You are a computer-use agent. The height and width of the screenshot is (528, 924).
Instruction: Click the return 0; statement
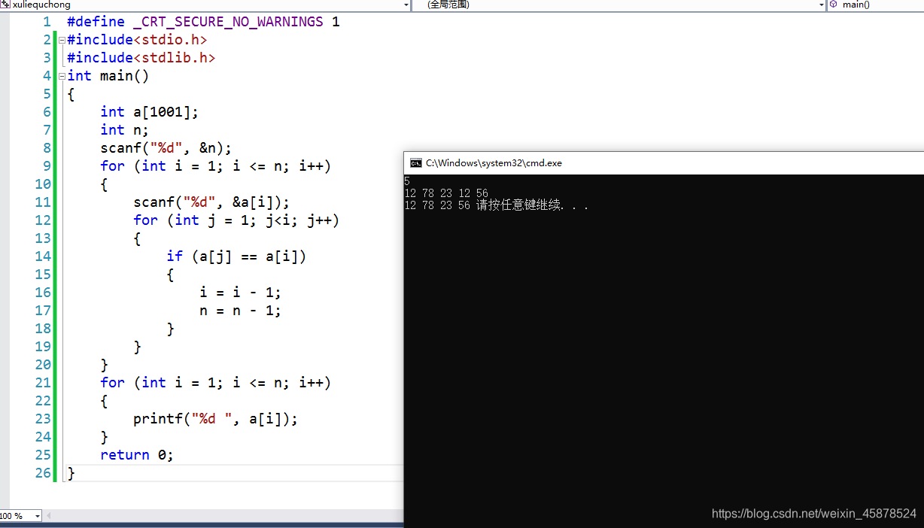(137, 455)
